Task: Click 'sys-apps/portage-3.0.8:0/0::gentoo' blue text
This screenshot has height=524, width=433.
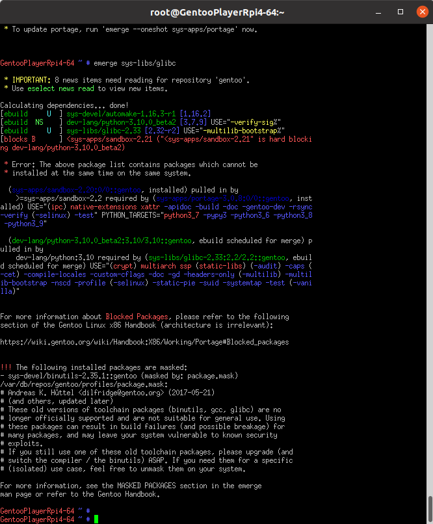Action: tap(222, 198)
